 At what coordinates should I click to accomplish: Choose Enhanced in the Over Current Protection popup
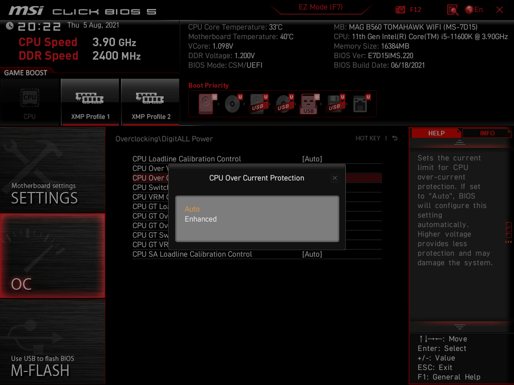click(201, 219)
